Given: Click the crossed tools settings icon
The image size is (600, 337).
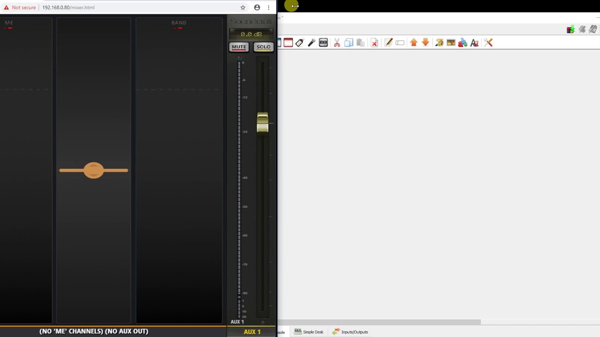Looking at the screenshot, I should click(488, 43).
